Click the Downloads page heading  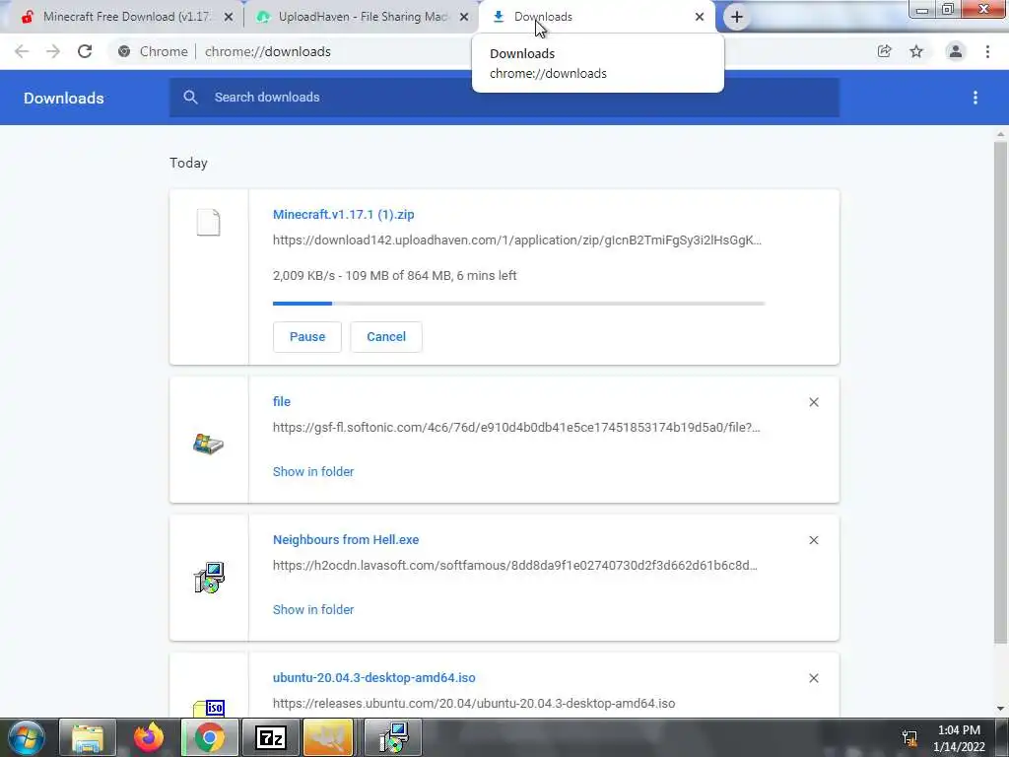pos(64,98)
